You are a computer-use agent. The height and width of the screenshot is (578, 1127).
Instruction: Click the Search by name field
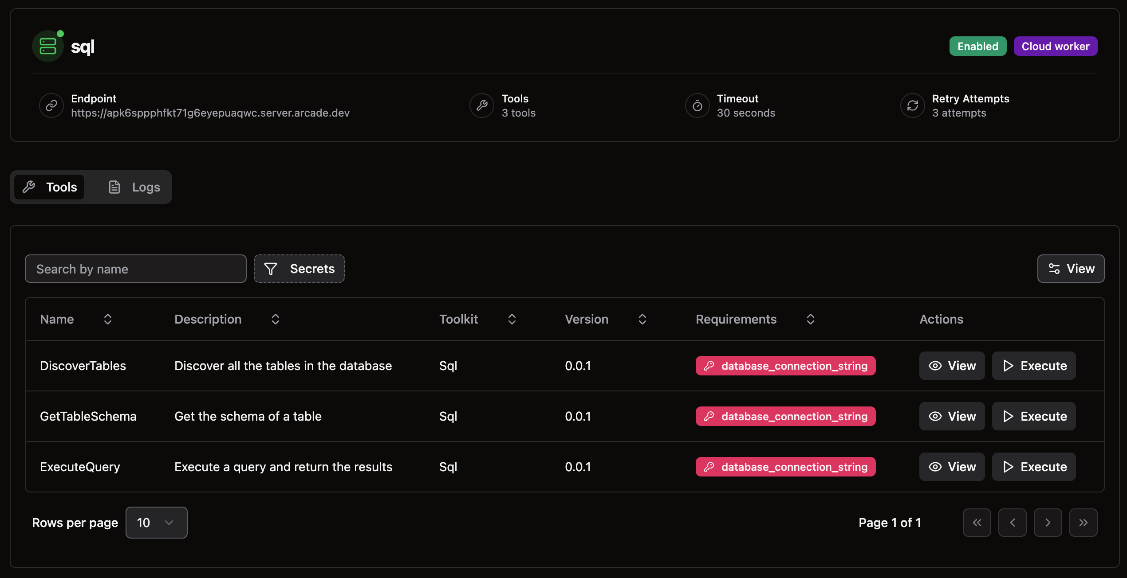(135, 269)
